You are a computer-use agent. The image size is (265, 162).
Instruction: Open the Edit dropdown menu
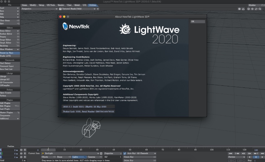coord(10,14)
